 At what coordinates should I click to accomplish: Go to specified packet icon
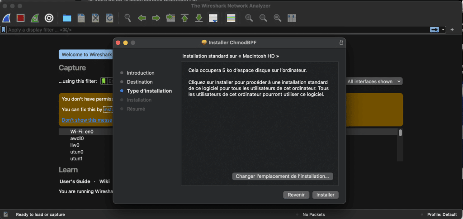point(170,18)
